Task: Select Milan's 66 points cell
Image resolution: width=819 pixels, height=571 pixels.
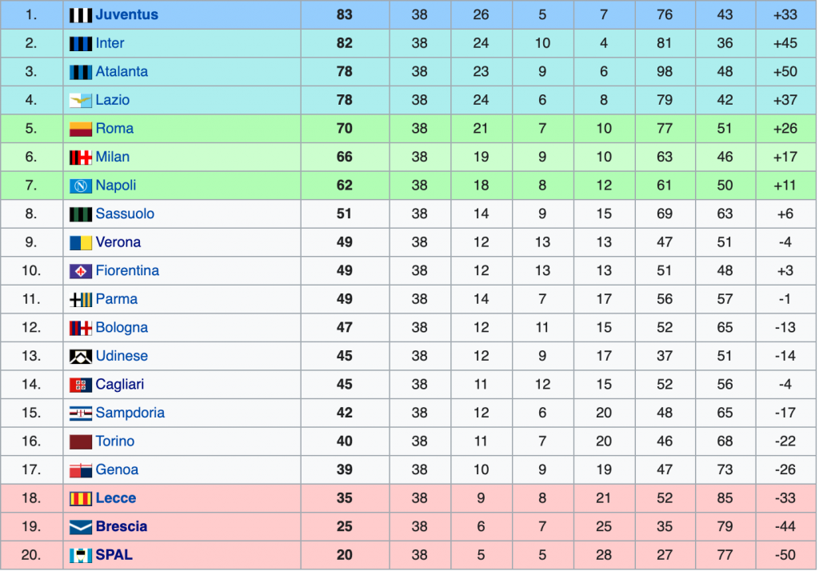Action: (345, 158)
